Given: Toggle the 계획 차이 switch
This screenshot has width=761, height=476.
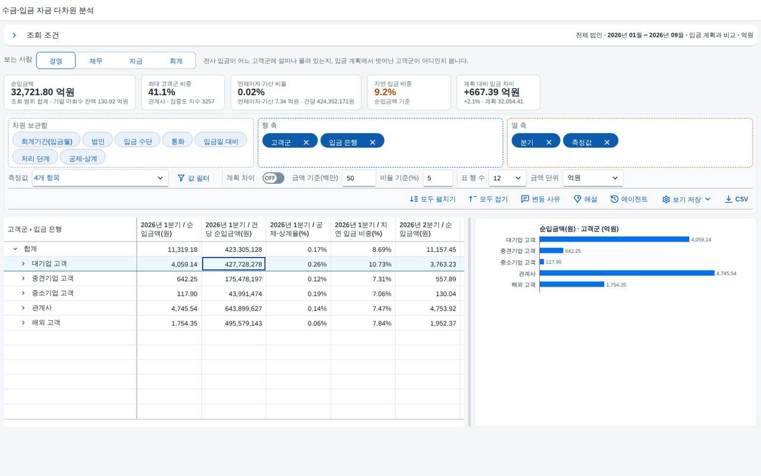Looking at the screenshot, I should click(x=273, y=178).
